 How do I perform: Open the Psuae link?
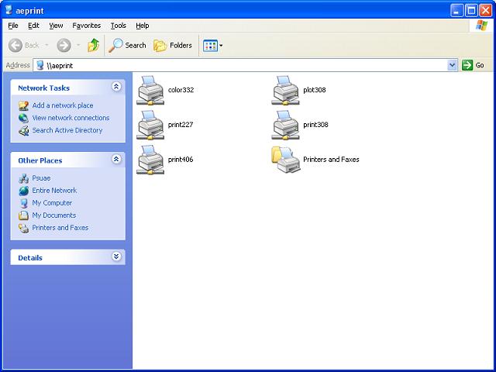coord(41,178)
